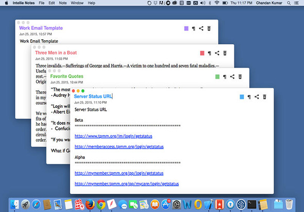
Task: Open the purple color picker in Work Email Template note
Action: [x=186, y=28]
